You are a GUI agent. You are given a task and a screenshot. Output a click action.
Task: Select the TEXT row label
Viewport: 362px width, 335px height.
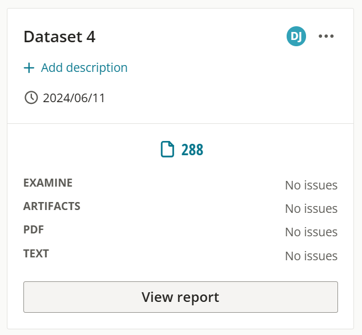pyautogui.click(x=36, y=253)
